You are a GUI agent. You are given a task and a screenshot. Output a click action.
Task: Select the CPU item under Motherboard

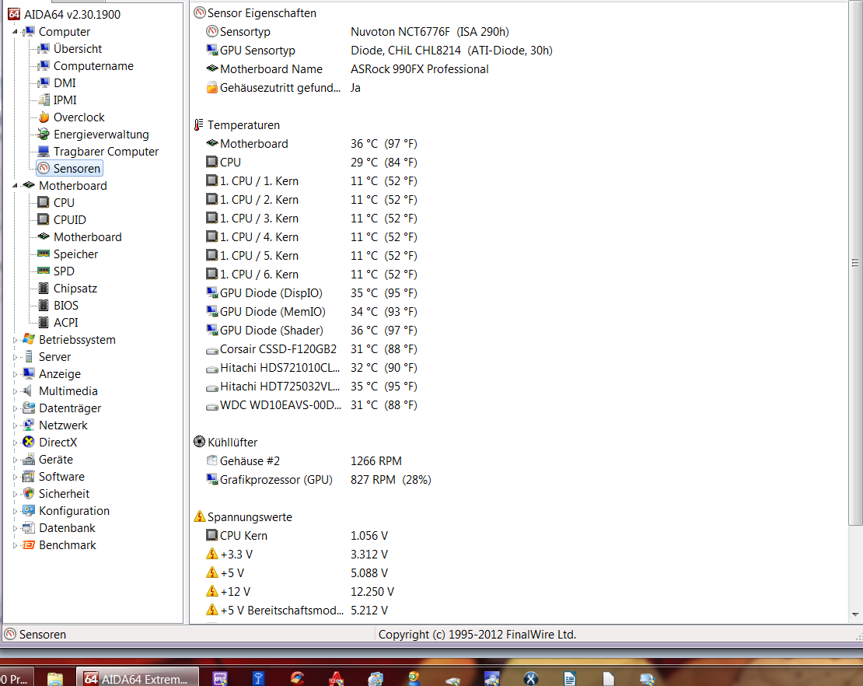point(56,202)
